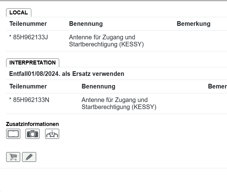Screen dimensions: 227x192
Task: Add part to the shopping cart
Action: pos(13,157)
